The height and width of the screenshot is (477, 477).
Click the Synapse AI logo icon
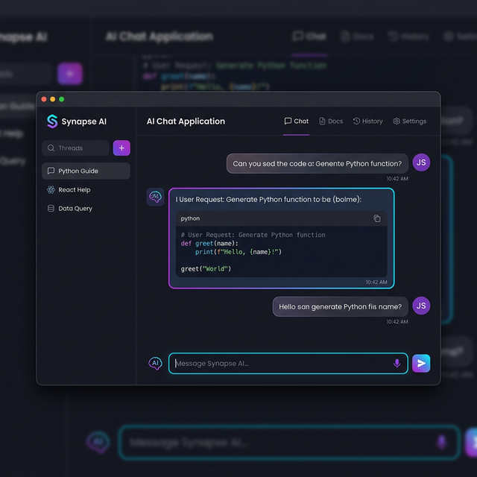tap(52, 121)
